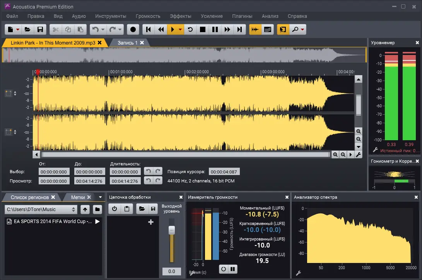The height and width of the screenshot is (280, 422).
Task: Add a plugin with the plus button
Action: (x=151, y=222)
